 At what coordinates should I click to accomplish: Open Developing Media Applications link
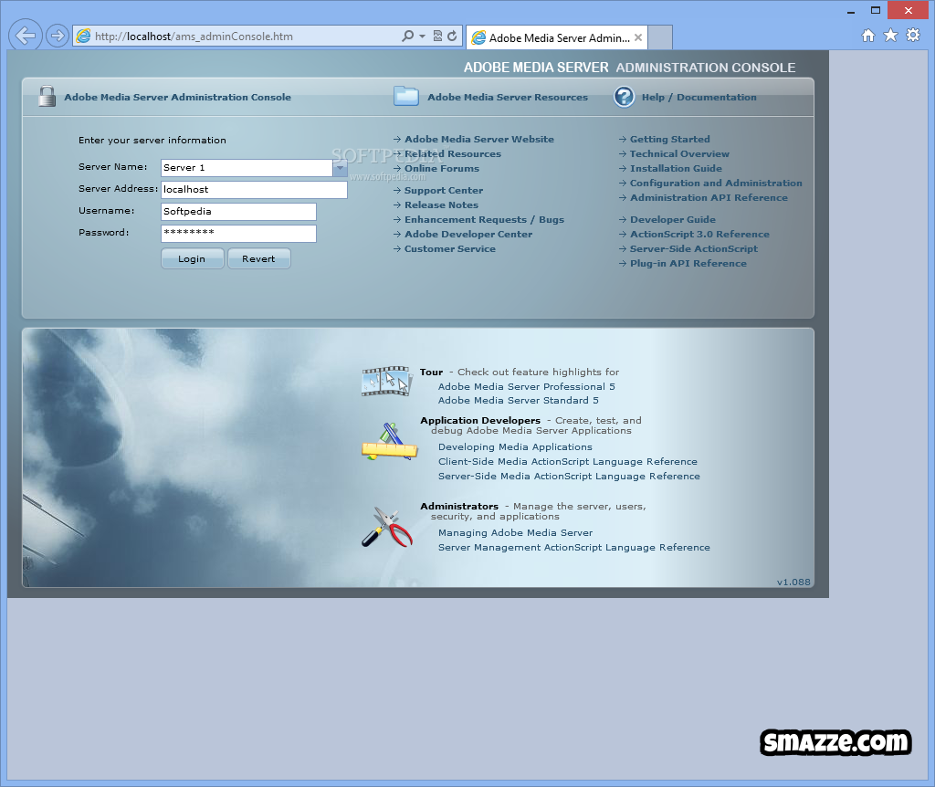[x=515, y=447]
